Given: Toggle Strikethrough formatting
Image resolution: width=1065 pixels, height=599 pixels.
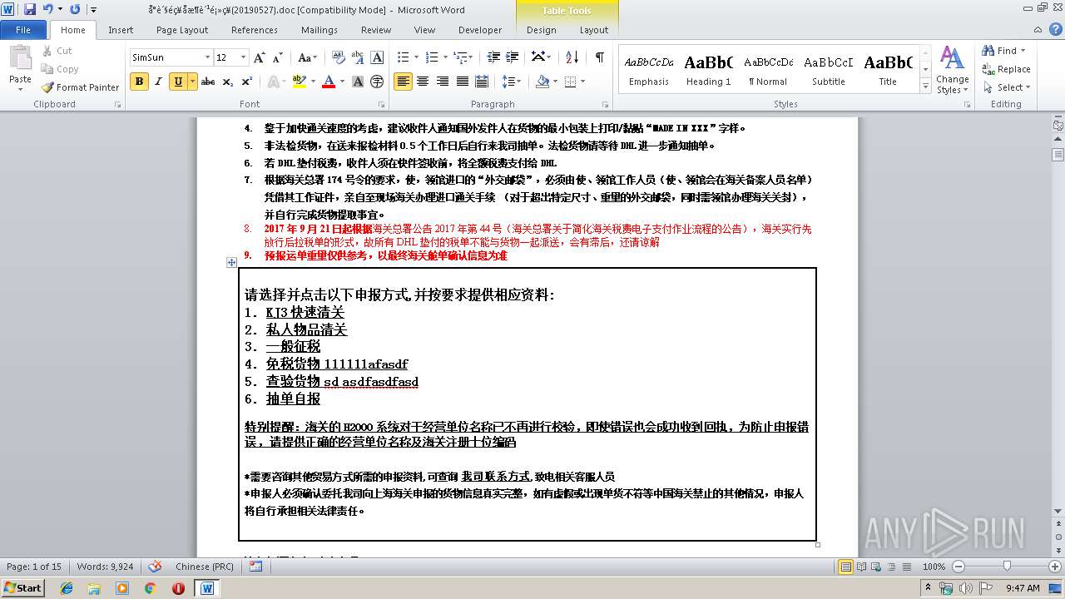Looking at the screenshot, I should click(208, 82).
